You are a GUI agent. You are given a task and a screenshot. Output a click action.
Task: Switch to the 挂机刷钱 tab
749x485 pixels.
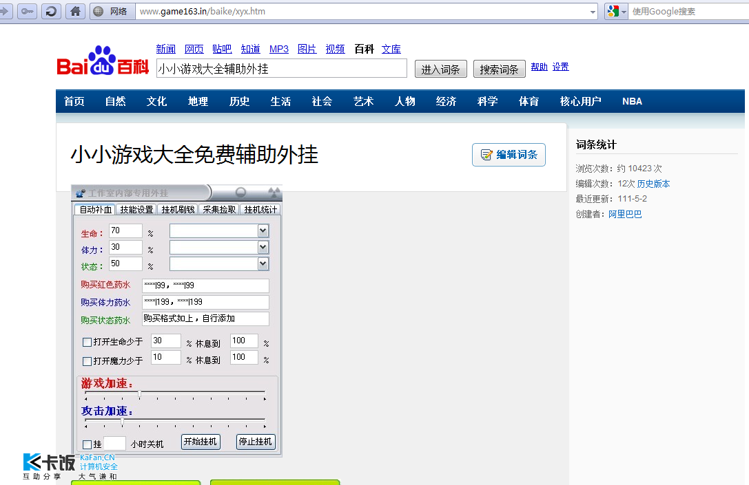pyautogui.click(x=178, y=209)
